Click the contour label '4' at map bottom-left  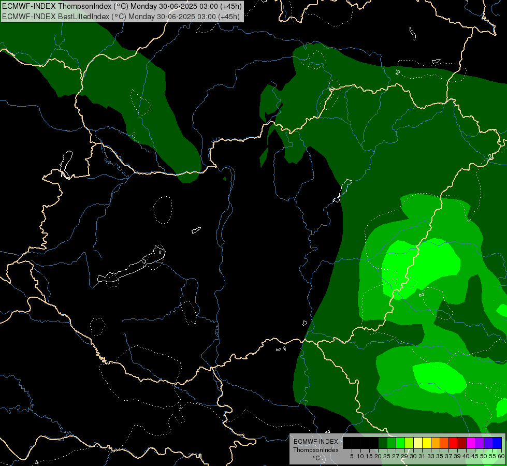[37, 462]
